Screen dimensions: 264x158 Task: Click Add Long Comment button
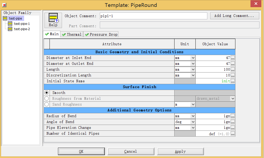(235, 16)
